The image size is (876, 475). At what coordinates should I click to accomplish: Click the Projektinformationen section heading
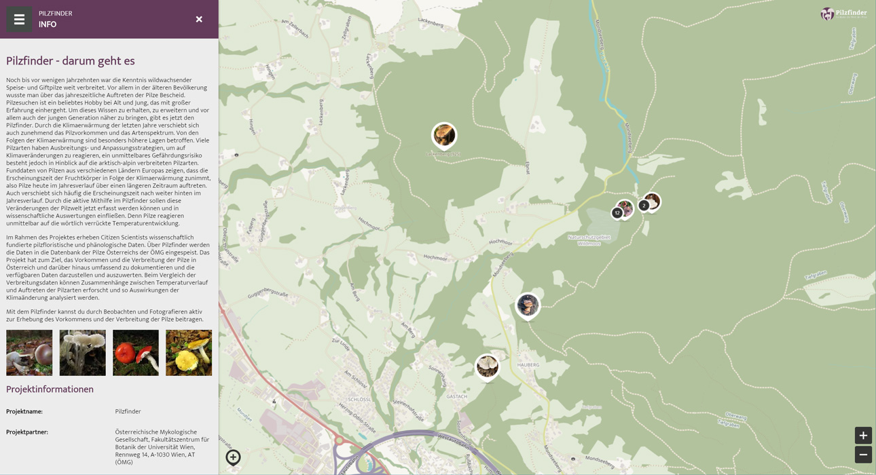pos(50,389)
